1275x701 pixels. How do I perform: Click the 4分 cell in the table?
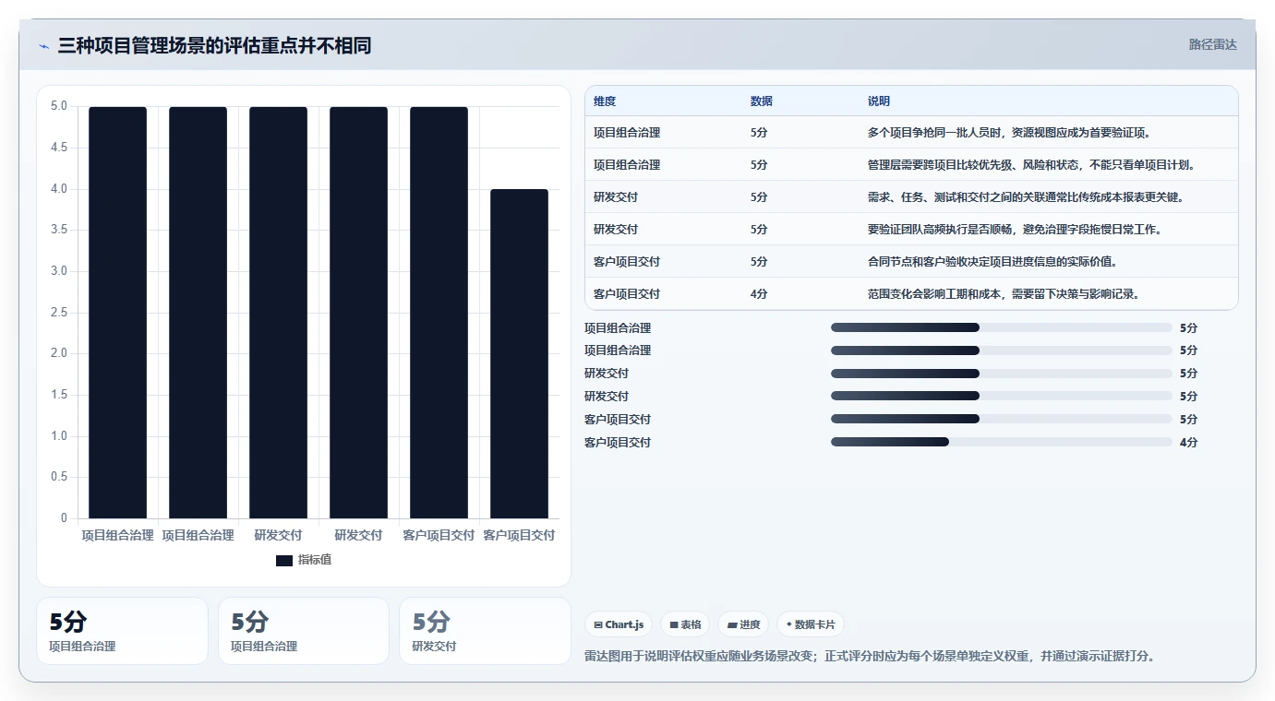759,294
